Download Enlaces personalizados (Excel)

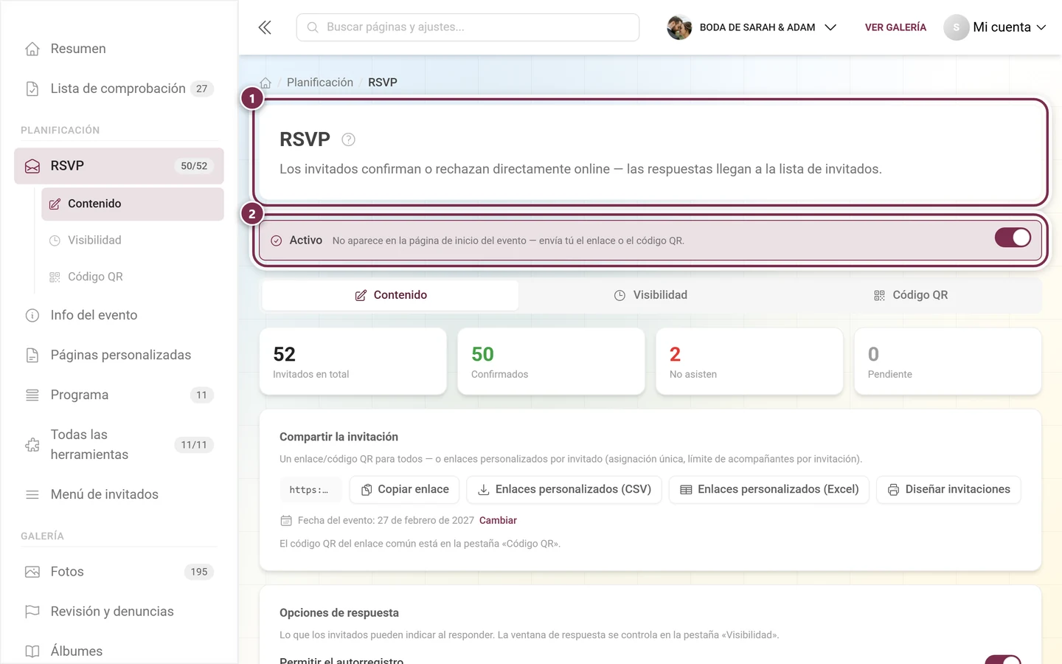coord(769,490)
